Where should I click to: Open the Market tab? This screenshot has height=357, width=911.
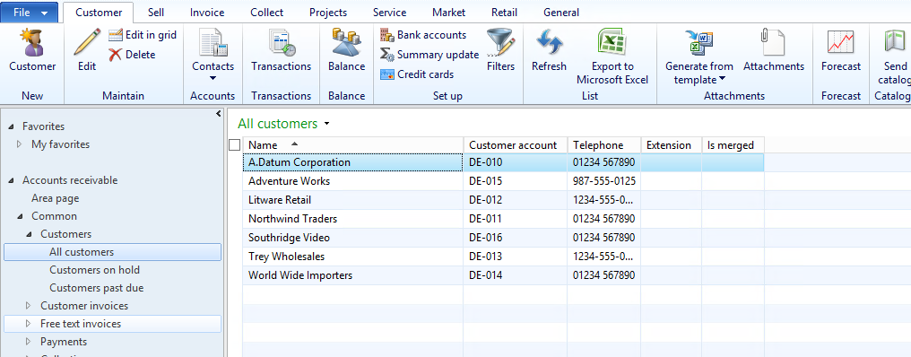coord(448,13)
